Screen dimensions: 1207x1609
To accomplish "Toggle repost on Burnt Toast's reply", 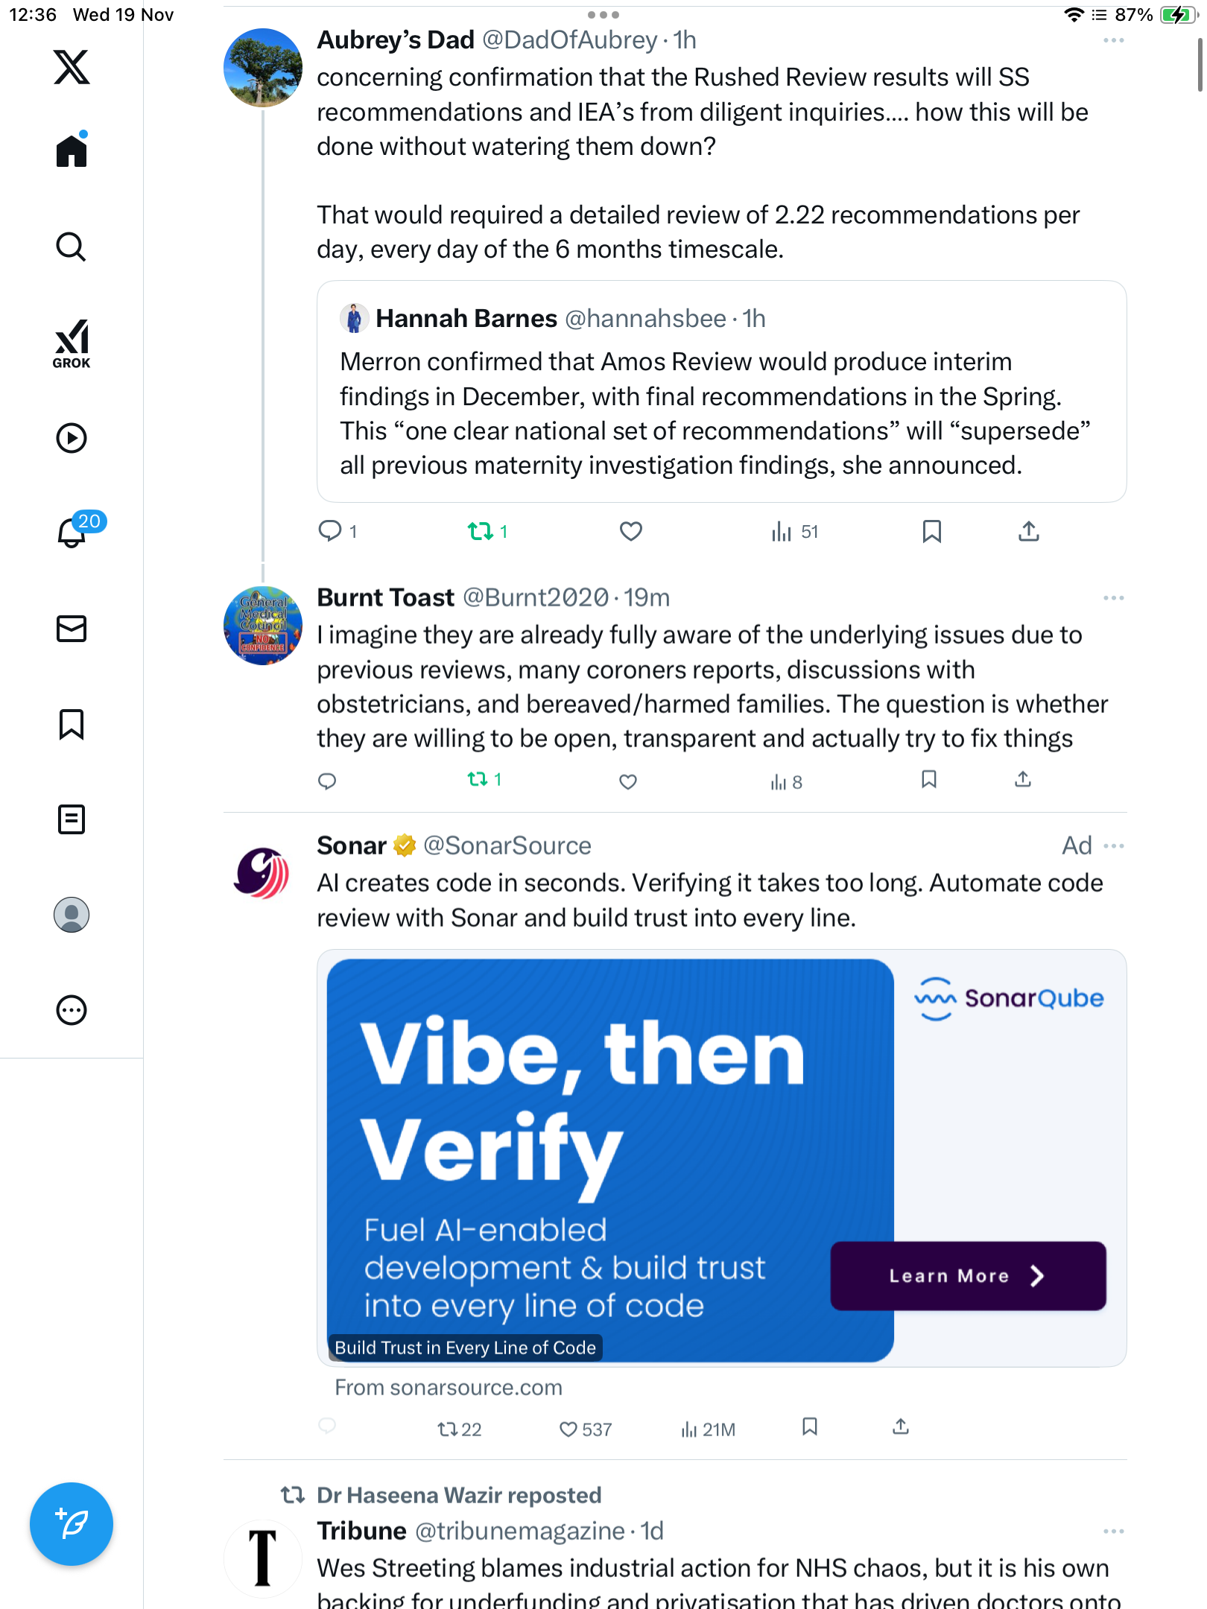I will click(478, 780).
